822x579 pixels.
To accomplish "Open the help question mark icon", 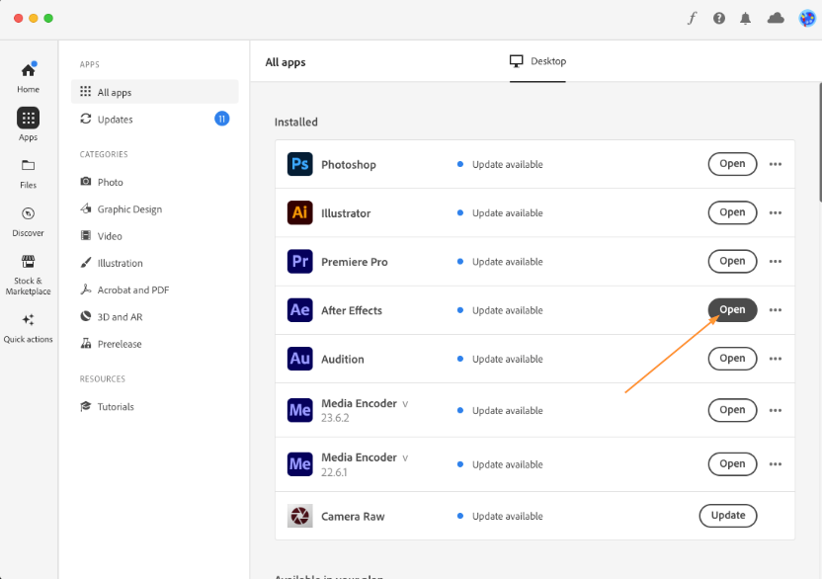I will pos(719,18).
